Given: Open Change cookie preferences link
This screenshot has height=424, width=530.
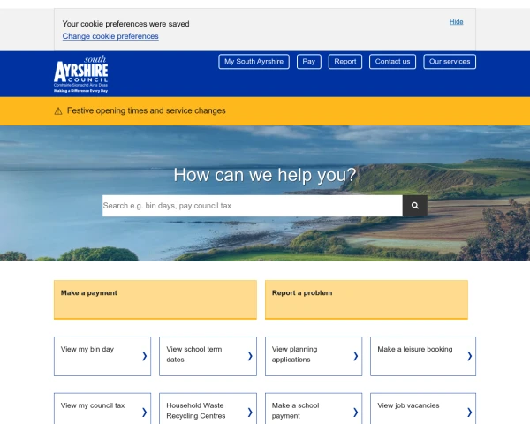Looking at the screenshot, I should tap(110, 36).
